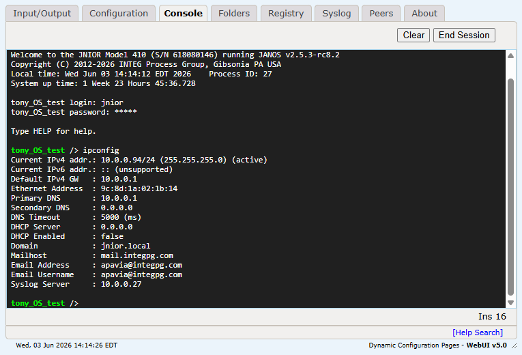This screenshot has height=355, width=522.
Task: Click the Copyright INTEG Process Group line
Action: (146, 64)
